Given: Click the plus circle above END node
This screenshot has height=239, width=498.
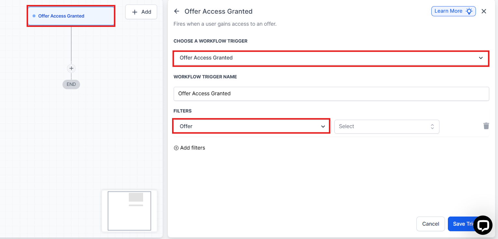Looking at the screenshot, I should pos(71,68).
